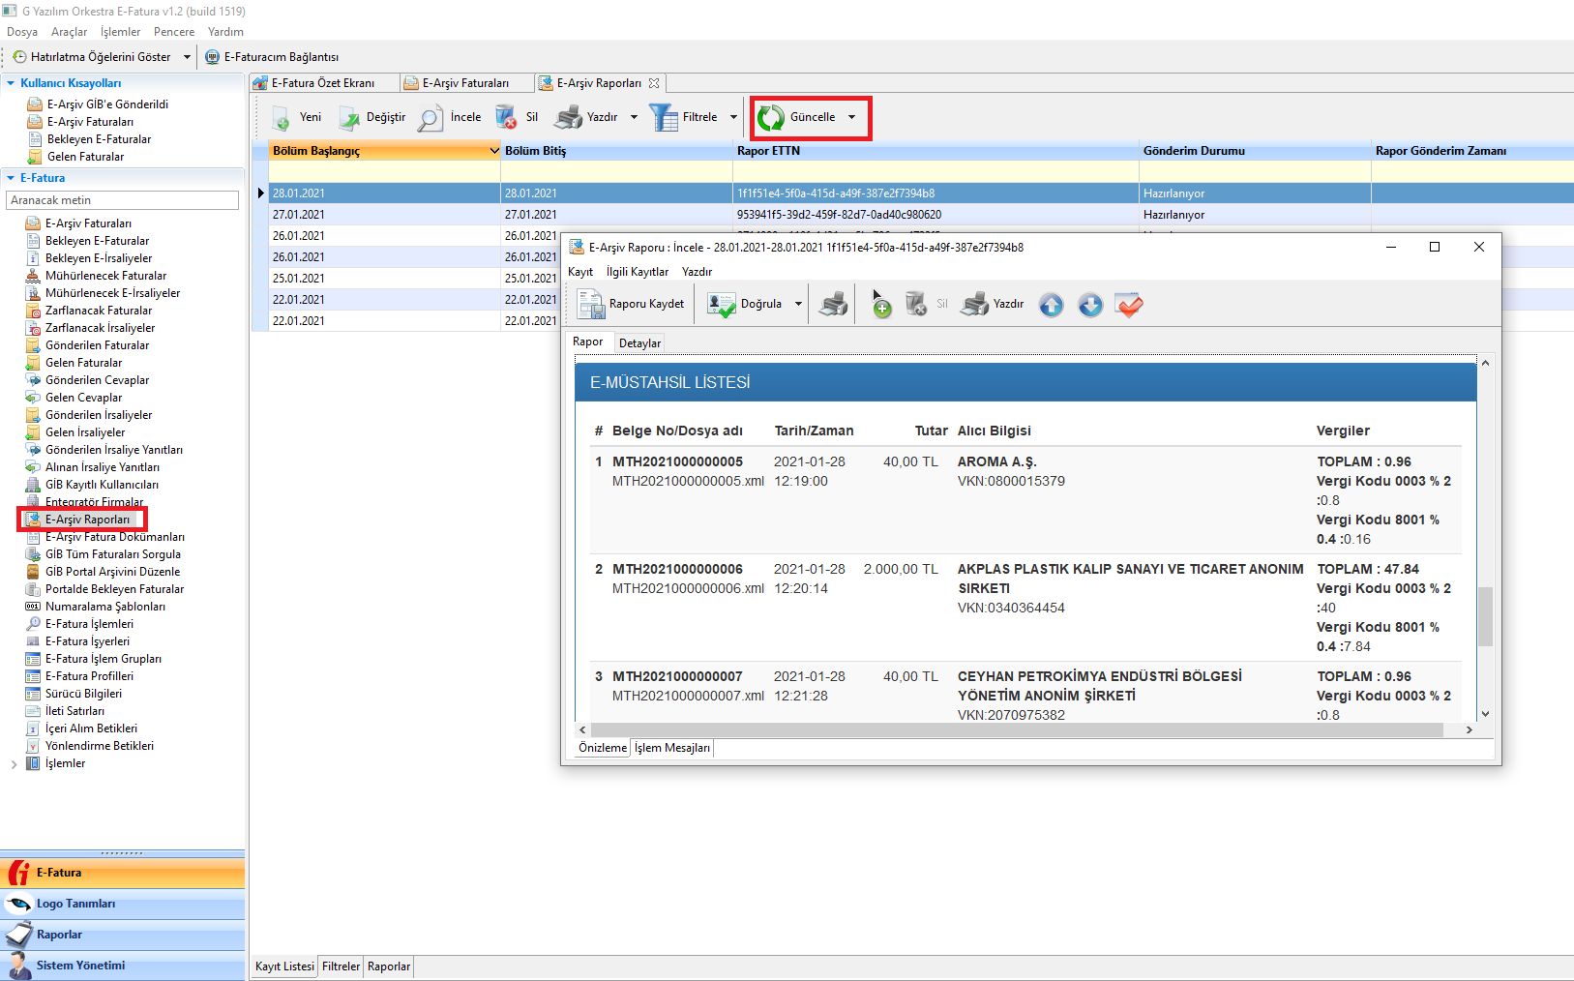Click the report preview vertical scrollbar thumb
This screenshot has width=1574, height=981.
[1485, 615]
